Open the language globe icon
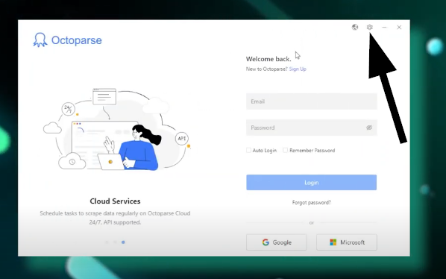Screen dimensions: 446x279 tap(355, 27)
